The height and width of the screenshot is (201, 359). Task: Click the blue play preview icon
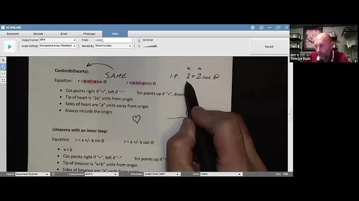point(9,47)
